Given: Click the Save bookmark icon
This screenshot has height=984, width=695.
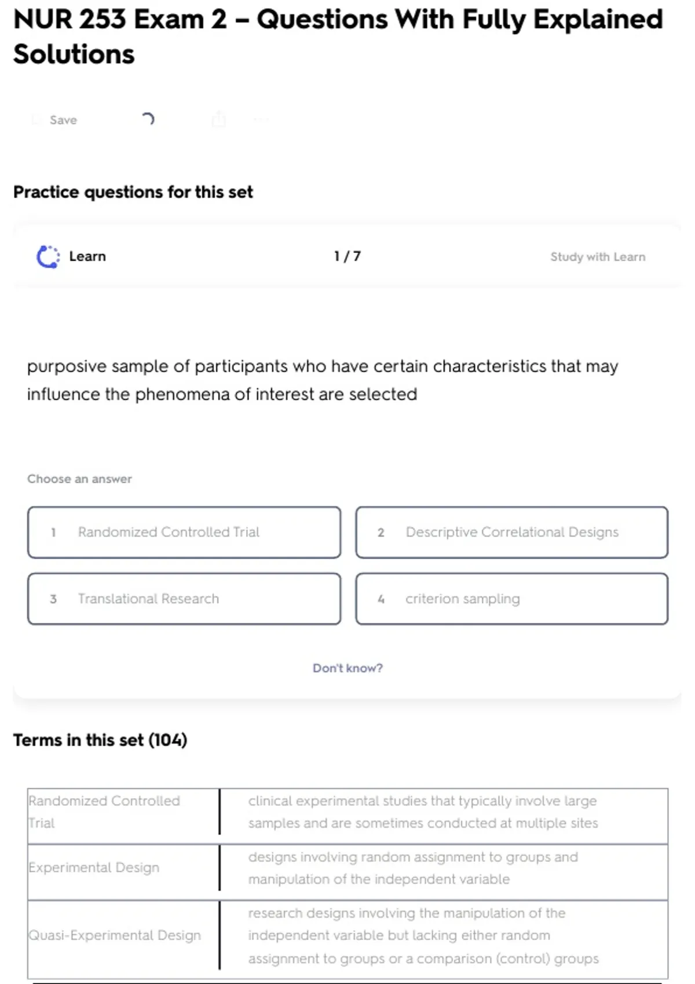Looking at the screenshot, I should (36, 120).
